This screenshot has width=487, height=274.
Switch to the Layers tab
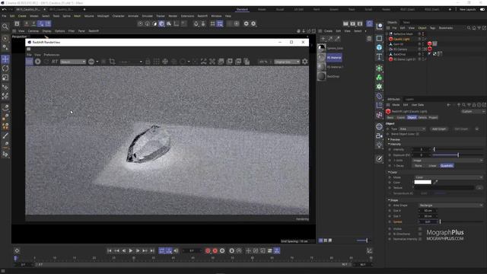pyautogui.click(x=409, y=100)
